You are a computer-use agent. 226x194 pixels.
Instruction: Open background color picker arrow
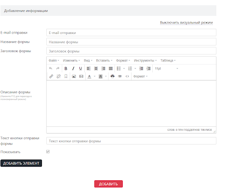(106, 76)
